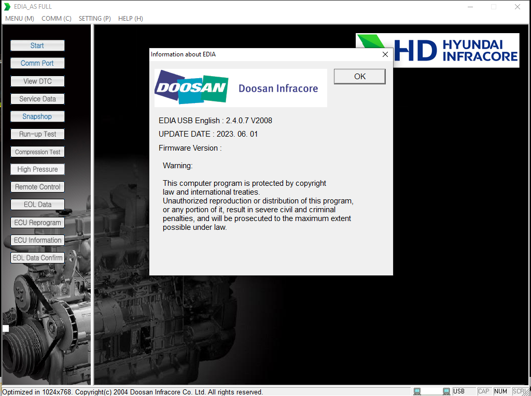Click the Doosan Infracore logo in dialog
The image size is (531, 396).
tap(241, 88)
